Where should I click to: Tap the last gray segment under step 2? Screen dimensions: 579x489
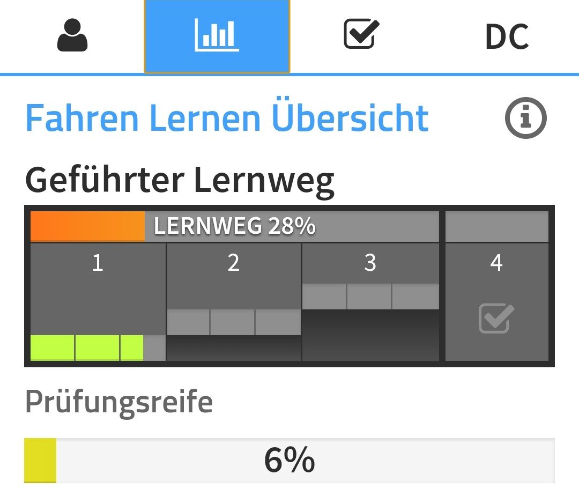pyautogui.click(x=278, y=322)
